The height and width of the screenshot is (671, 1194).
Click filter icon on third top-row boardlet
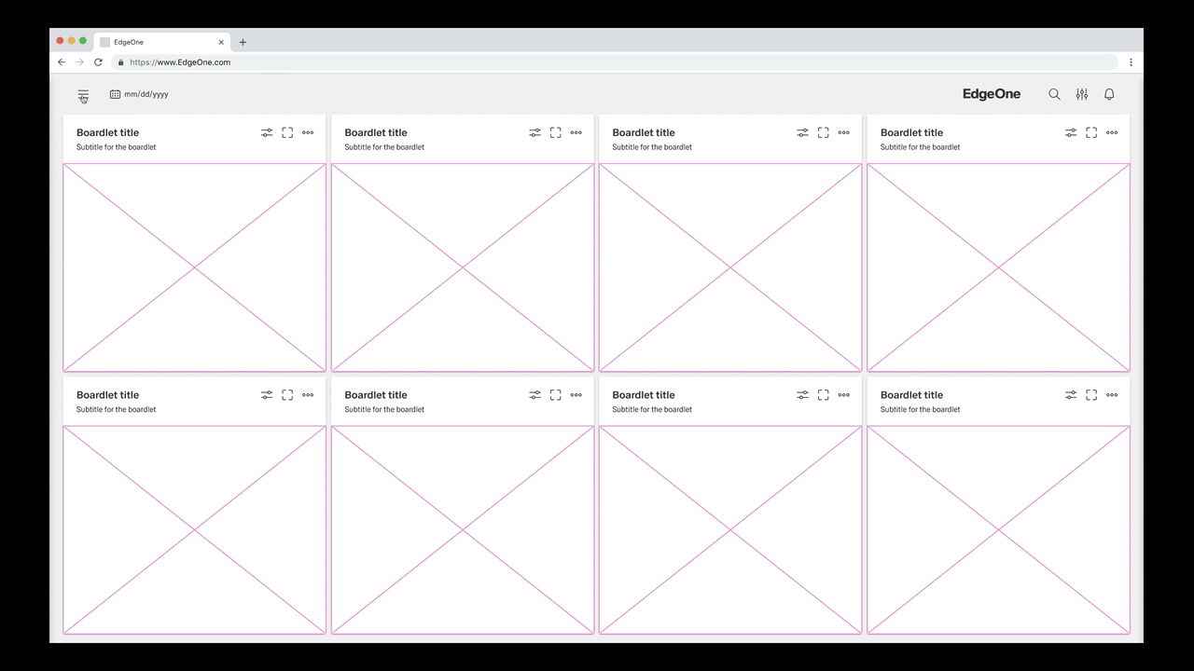click(802, 133)
